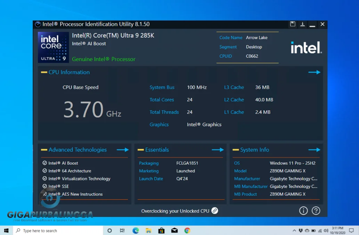Open Task View on the taskbar
The height and width of the screenshot is (235, 359).
tap(122, 230)
